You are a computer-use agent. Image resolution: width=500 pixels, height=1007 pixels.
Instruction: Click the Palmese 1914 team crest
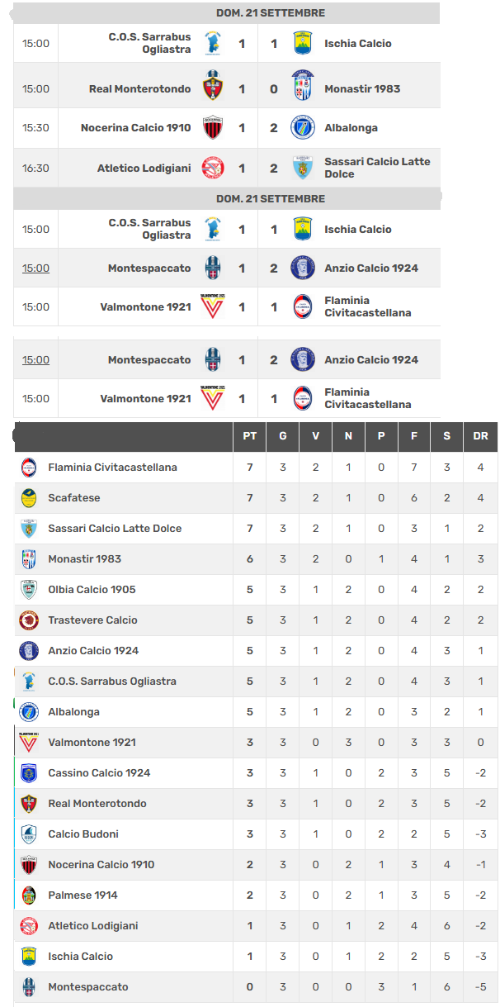pyautogui.click(x=29, y=895)
